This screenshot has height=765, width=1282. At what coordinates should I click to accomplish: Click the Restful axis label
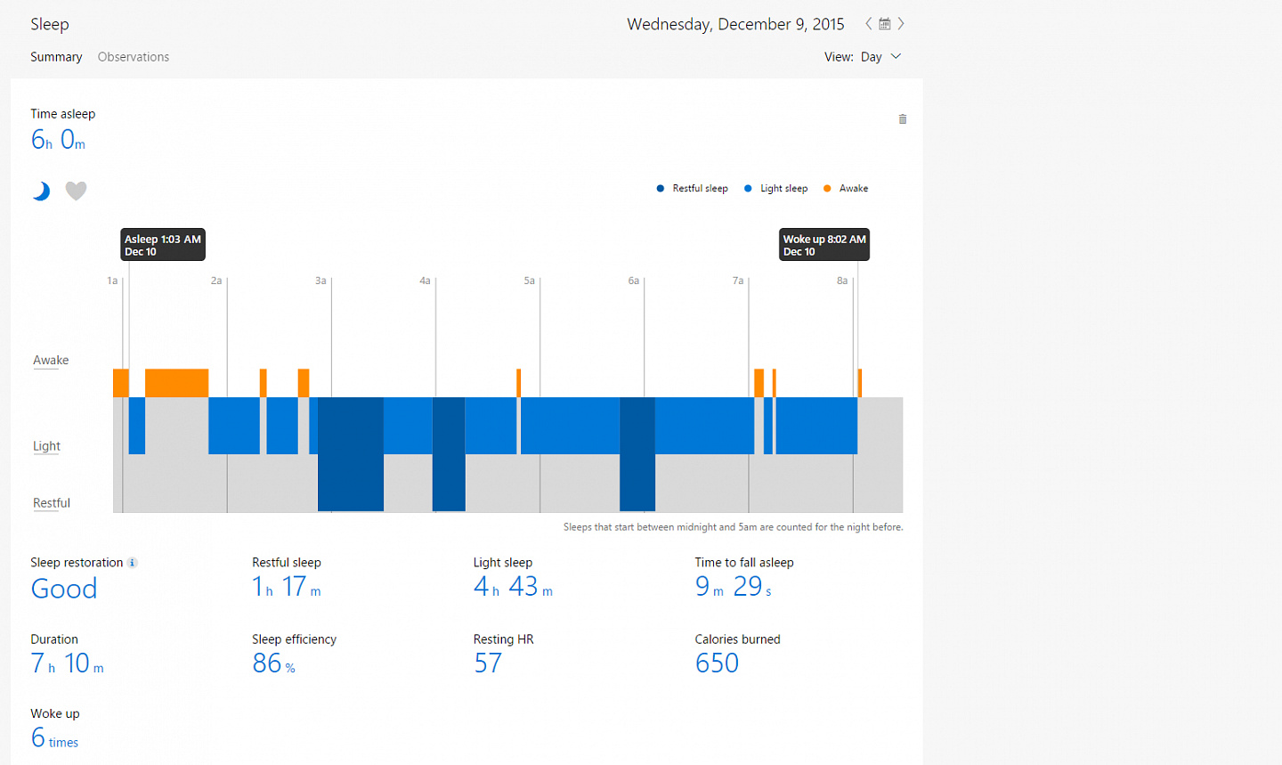click(x=52, y=503)
